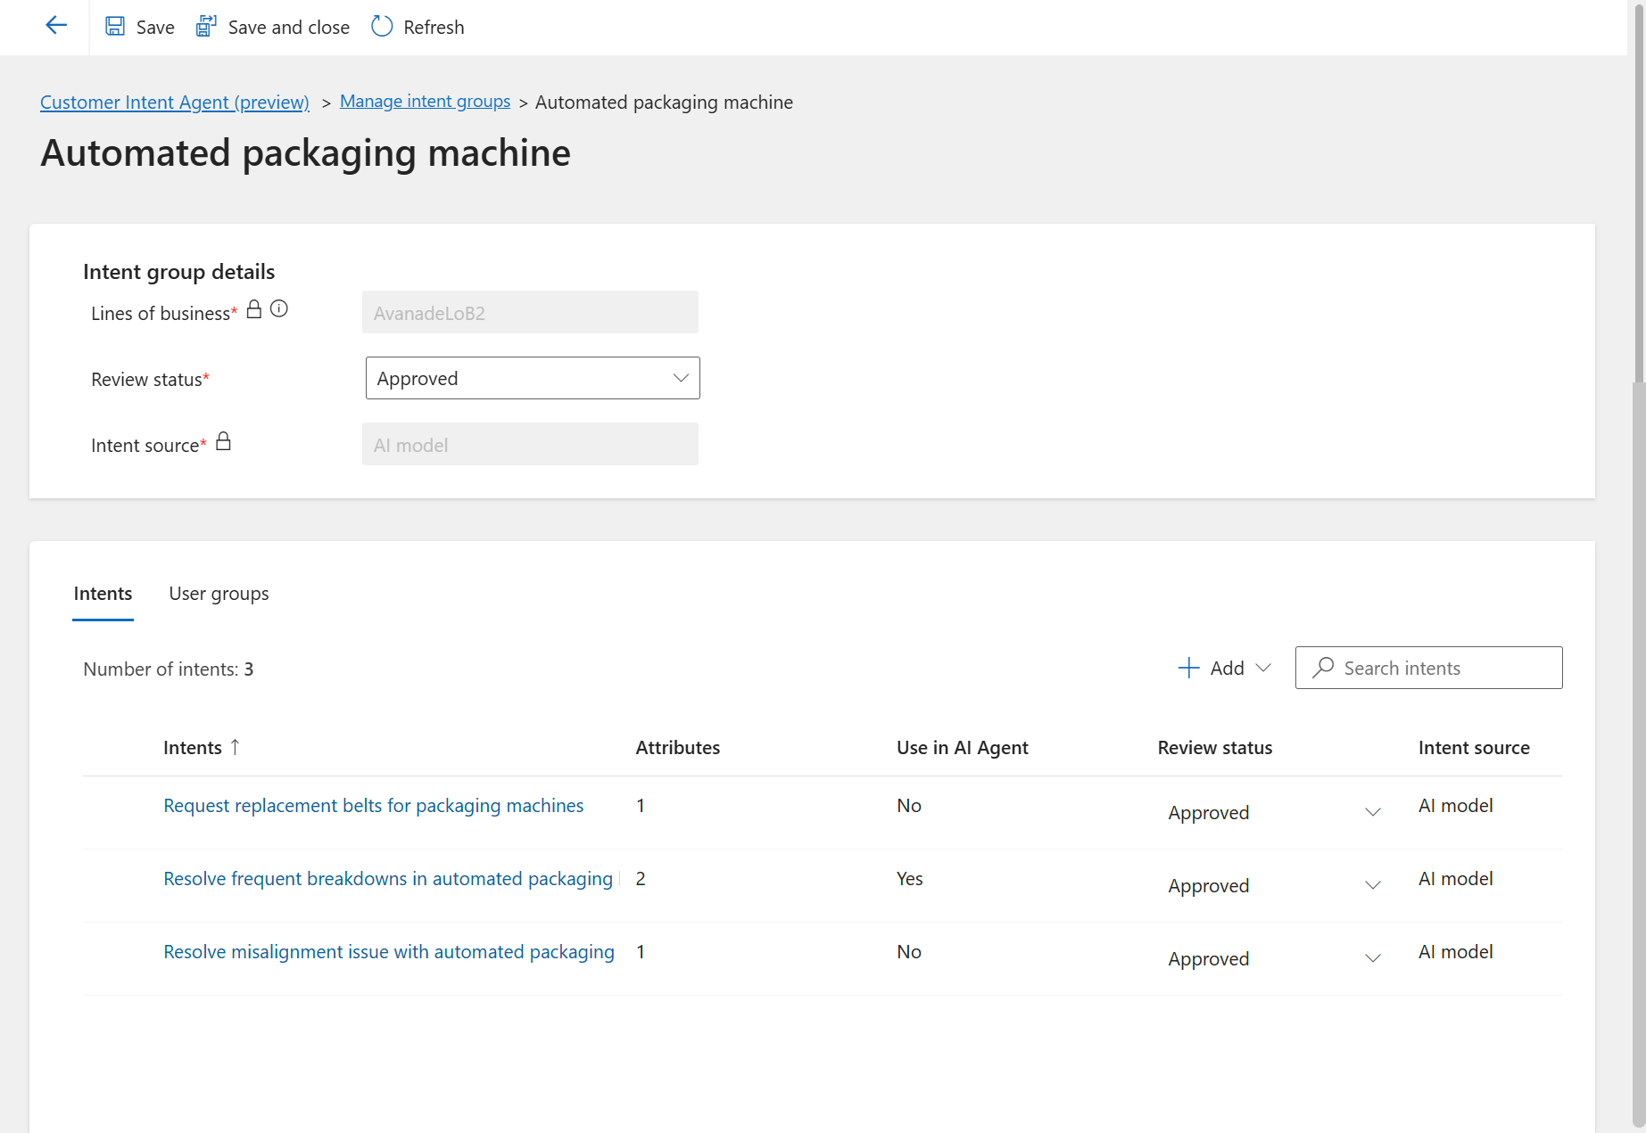Open Request replacement belts for packaging machines intent

[373, 806]
